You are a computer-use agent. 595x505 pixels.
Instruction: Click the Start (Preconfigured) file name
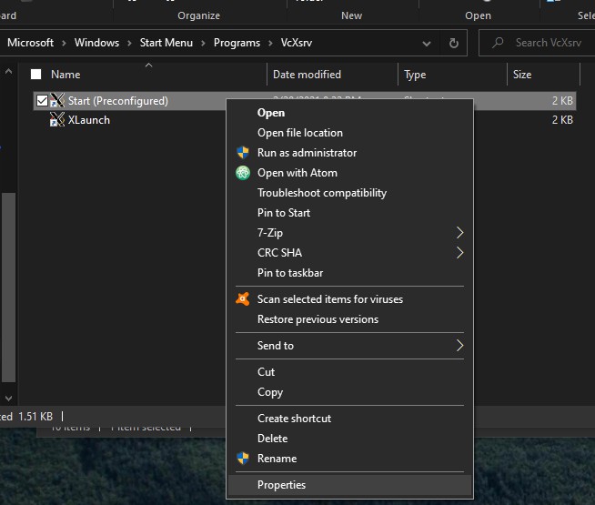pyautogui.click(x=118, y=101)
